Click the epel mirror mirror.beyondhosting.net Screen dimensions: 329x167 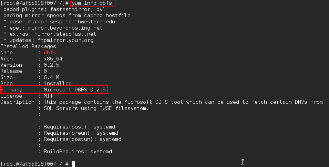click(x=65, y=28)
